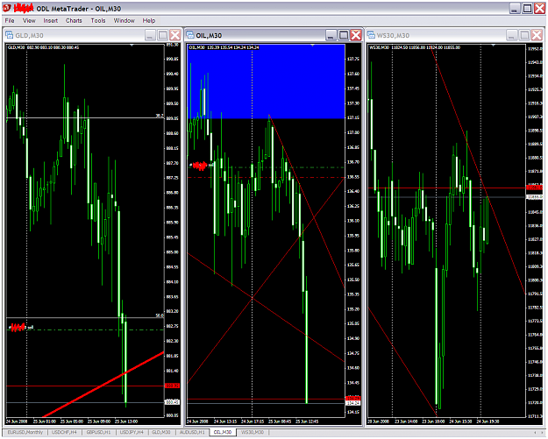Switch to the GLD,M30 bottom tab
548x439 pixels.
pyautogui.click(x=161, y=432)
